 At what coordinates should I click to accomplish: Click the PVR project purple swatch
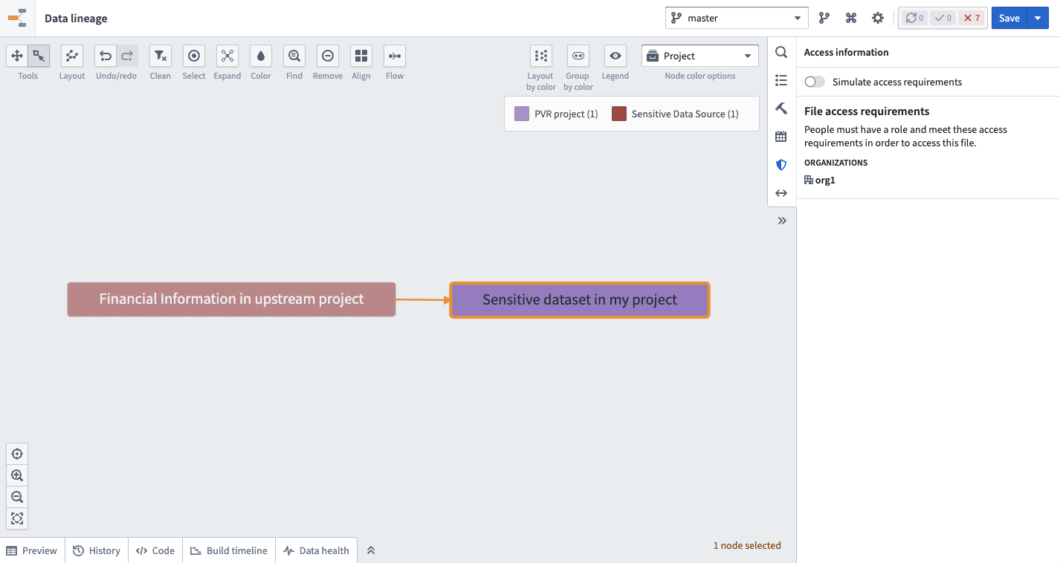tap(522, 114)
